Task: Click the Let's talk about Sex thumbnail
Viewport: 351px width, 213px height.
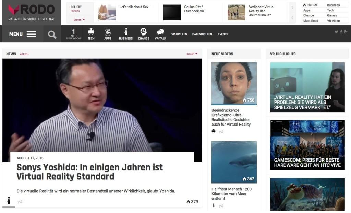Action: point(107,13)
